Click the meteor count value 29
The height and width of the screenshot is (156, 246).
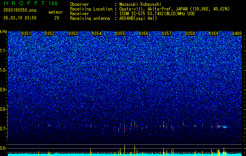click(x=57, y=18)
